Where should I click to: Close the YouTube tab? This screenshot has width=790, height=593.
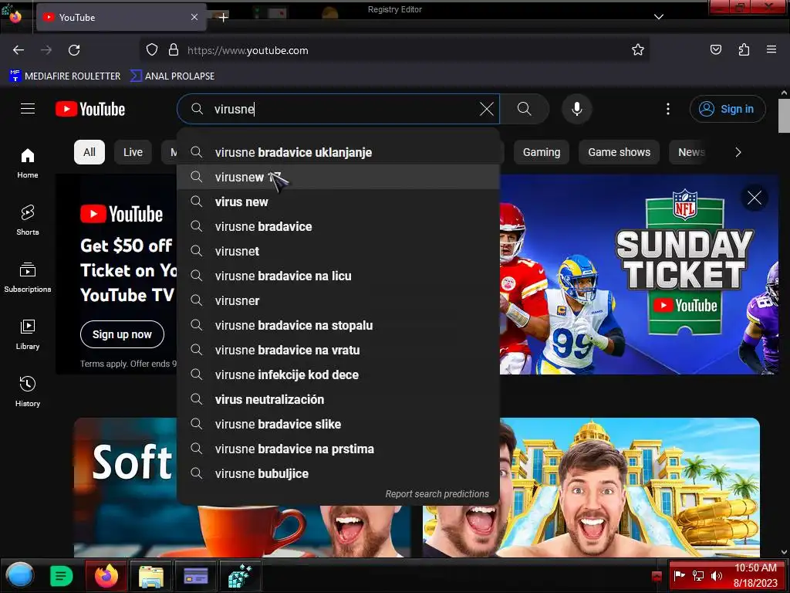point(194,17)
